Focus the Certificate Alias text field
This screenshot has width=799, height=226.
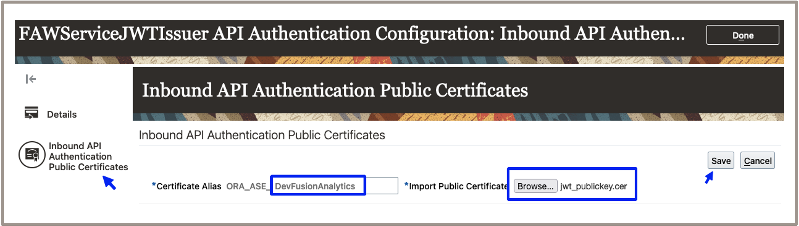pyautogui.click(x=335, y=186)
